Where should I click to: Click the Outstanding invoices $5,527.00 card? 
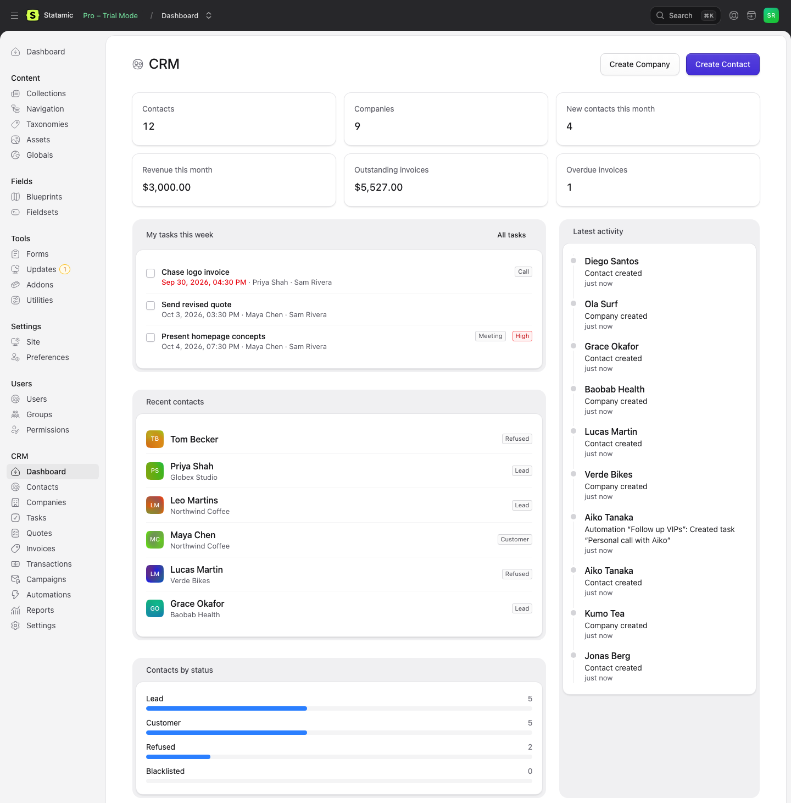(446, 180)
